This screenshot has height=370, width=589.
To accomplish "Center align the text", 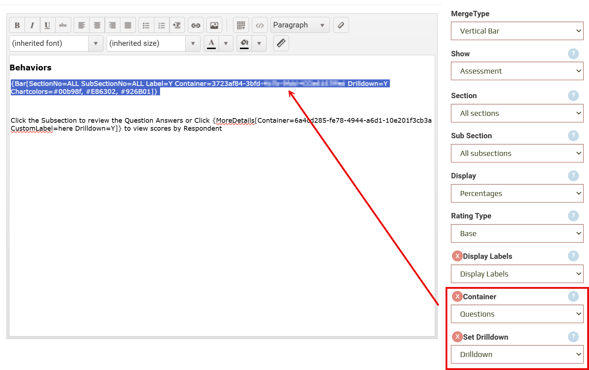I will tap(97, 25).
